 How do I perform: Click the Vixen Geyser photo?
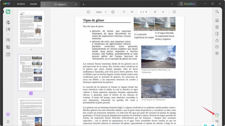(x=158, y=88)
